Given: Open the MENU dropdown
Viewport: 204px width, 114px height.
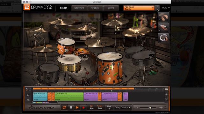Looking at the screenshot, I should [x=166, y=8].
